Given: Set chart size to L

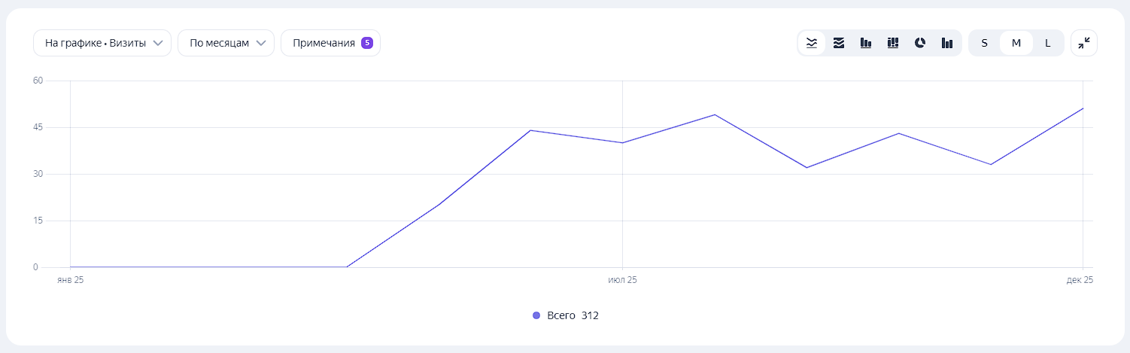Looking at the screenshot, I should (x=1047, y=43).
